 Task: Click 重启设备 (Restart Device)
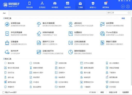[x=9, y=63]
